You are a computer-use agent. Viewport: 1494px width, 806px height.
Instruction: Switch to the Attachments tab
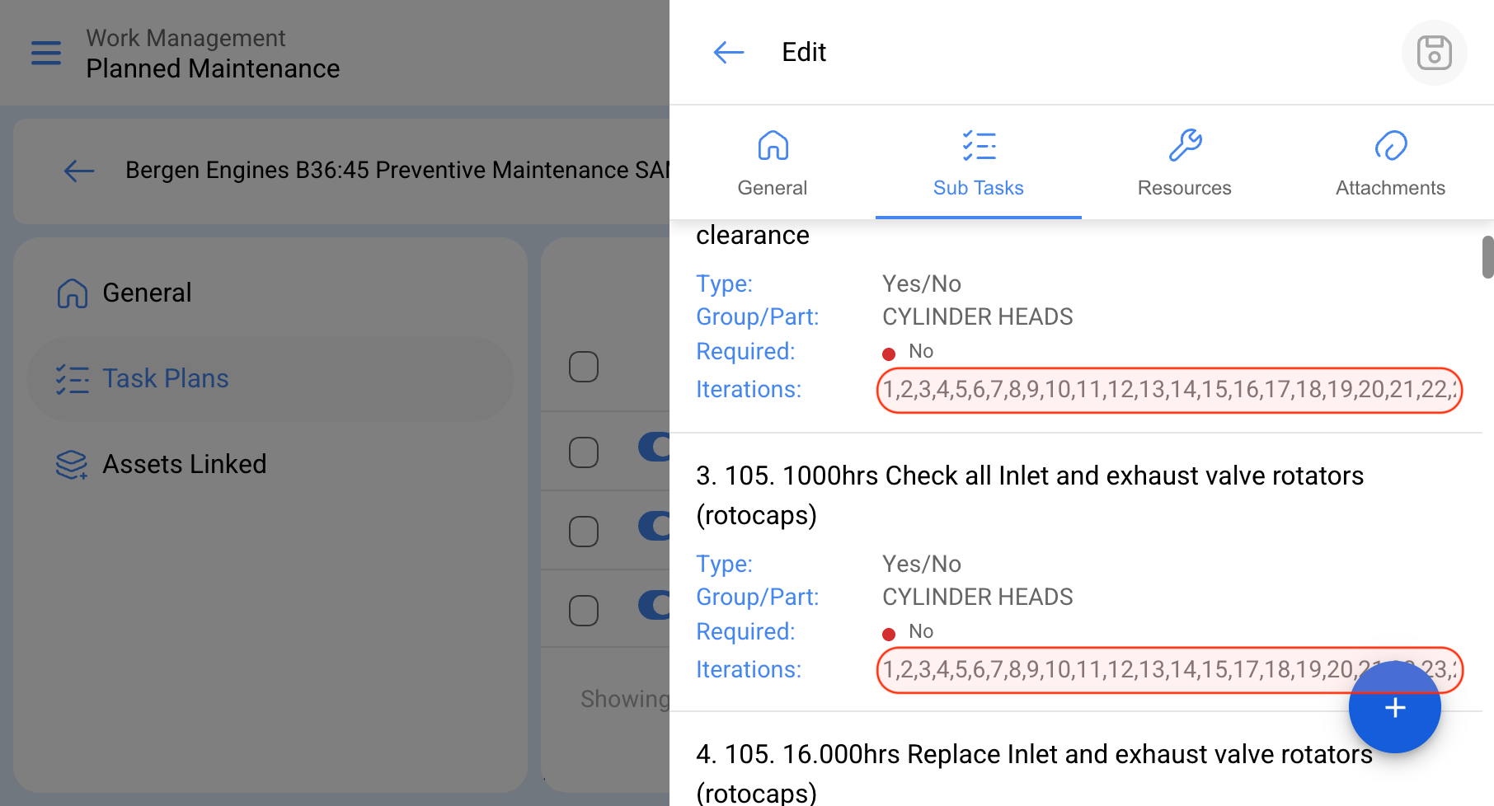click(x=1390, y=163)
